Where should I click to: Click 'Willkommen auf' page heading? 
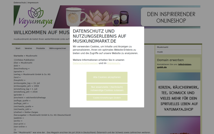click(42, 33)
